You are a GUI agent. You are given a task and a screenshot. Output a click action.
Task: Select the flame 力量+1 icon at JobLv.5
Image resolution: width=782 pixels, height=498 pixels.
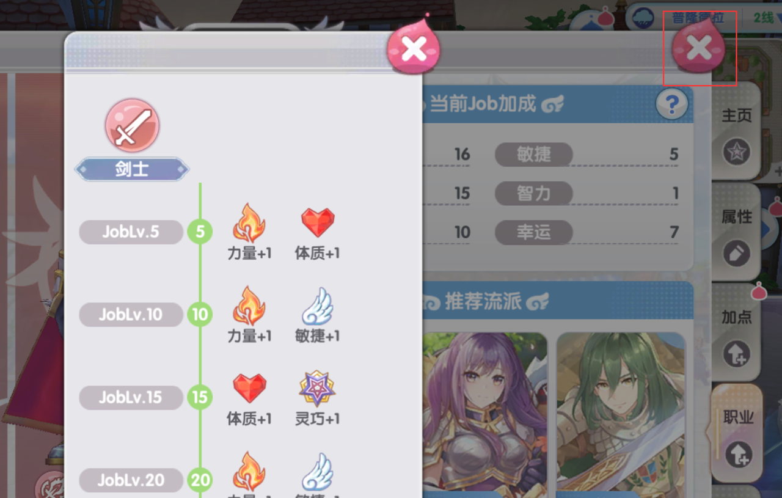pos(249,223)
